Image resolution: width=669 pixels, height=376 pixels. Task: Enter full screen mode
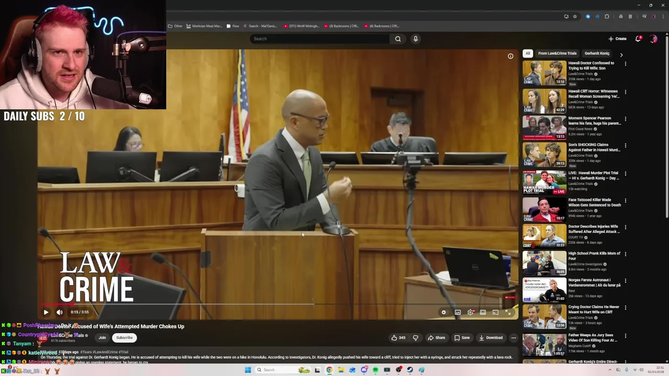point(508,312)
